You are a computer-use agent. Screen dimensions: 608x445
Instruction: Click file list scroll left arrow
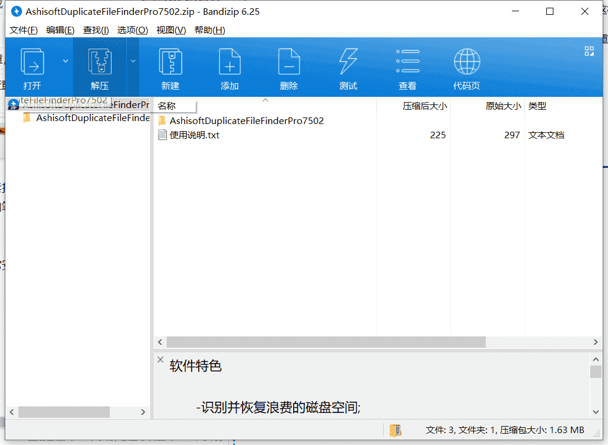[160, 342]
